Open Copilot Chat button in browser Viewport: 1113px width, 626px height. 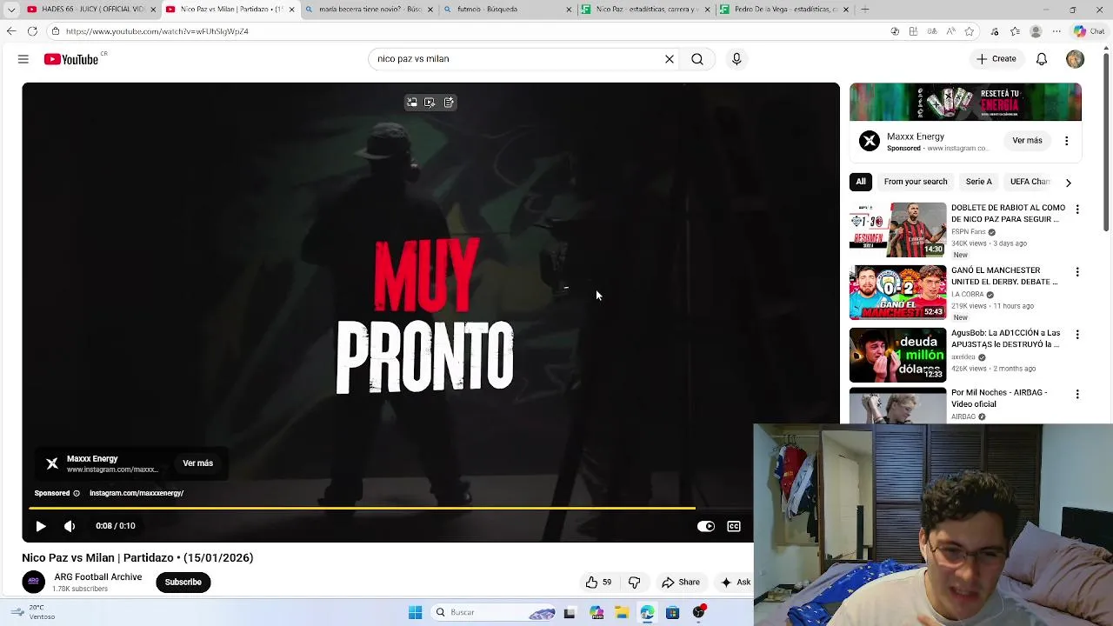(x=1089, y=31)
